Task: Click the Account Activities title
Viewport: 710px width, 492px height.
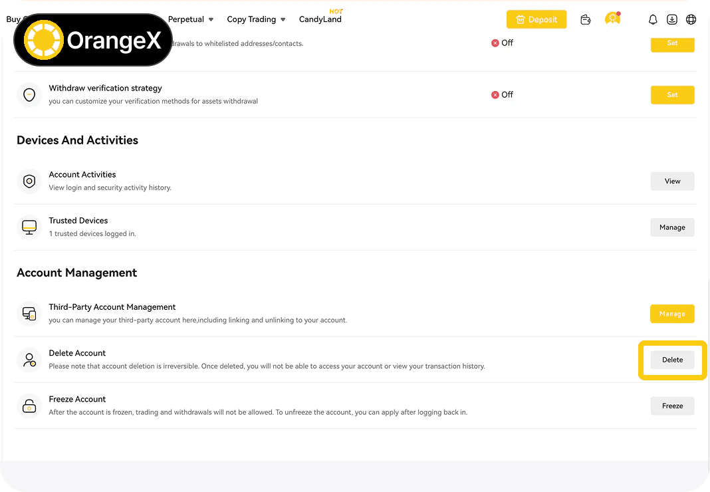Action: [82, 174]
